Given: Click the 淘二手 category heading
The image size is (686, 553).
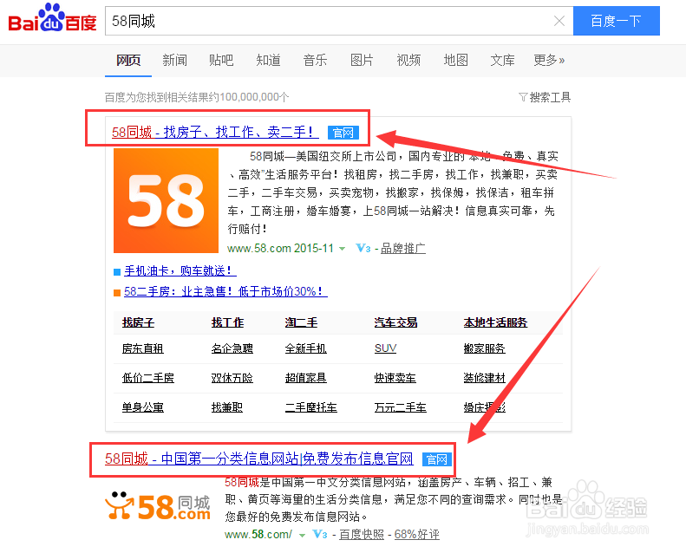Looking at the screenshot, I should pyautogui.click(x=301, y=322).
